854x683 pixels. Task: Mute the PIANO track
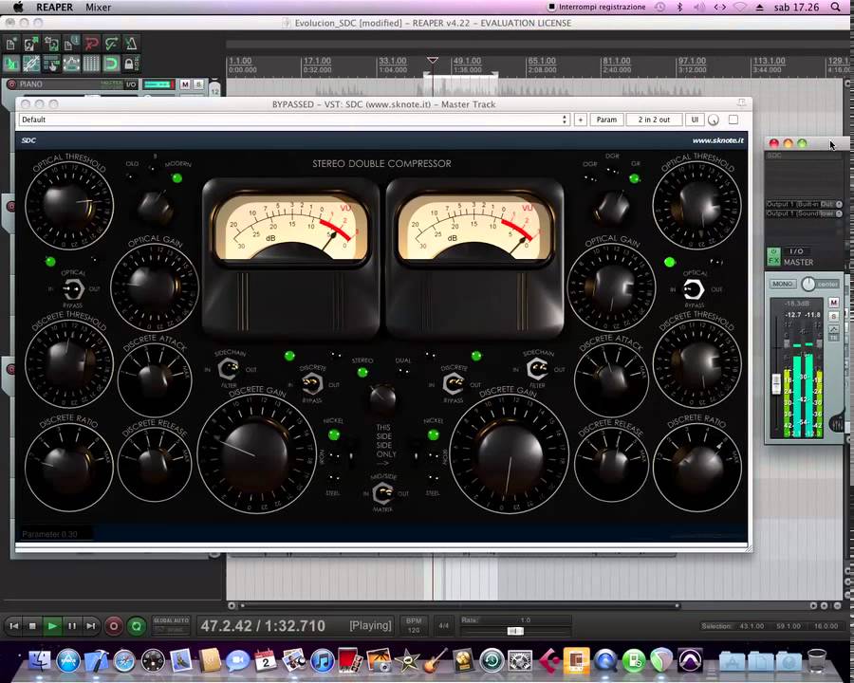tap(185, 84)
